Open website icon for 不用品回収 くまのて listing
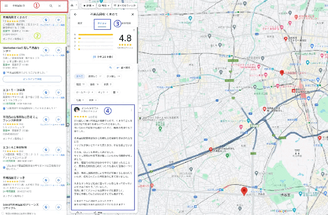Image resolution: width=328 pixels, height=215 pixels. [x=46, y=20]
